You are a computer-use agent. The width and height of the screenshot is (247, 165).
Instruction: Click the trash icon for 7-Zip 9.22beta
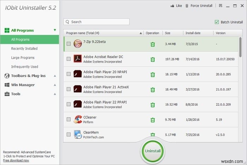(x=153, y=44)
